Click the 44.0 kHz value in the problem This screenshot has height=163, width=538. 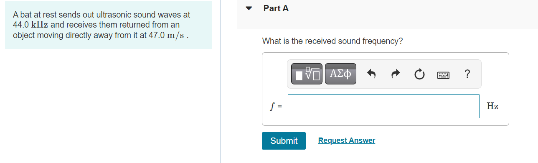pos(31,25)
